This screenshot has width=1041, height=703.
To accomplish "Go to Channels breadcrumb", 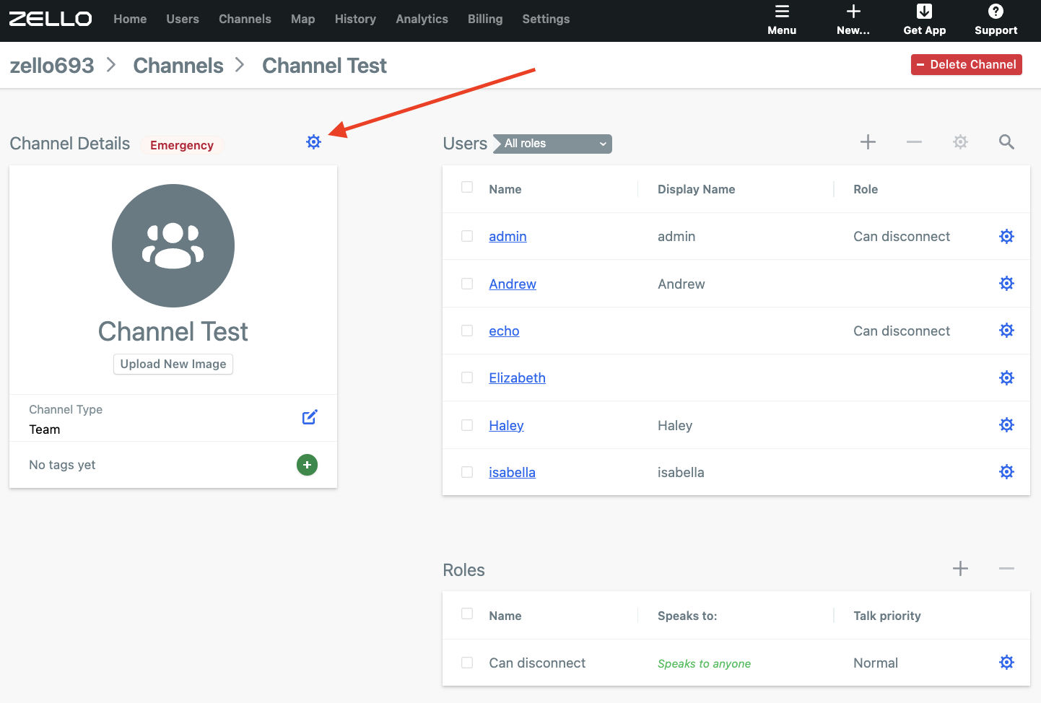I will click(178, 66).
